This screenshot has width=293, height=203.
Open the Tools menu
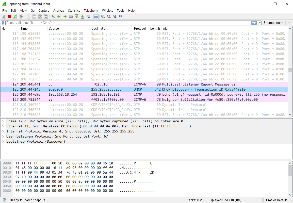point(121,11)
